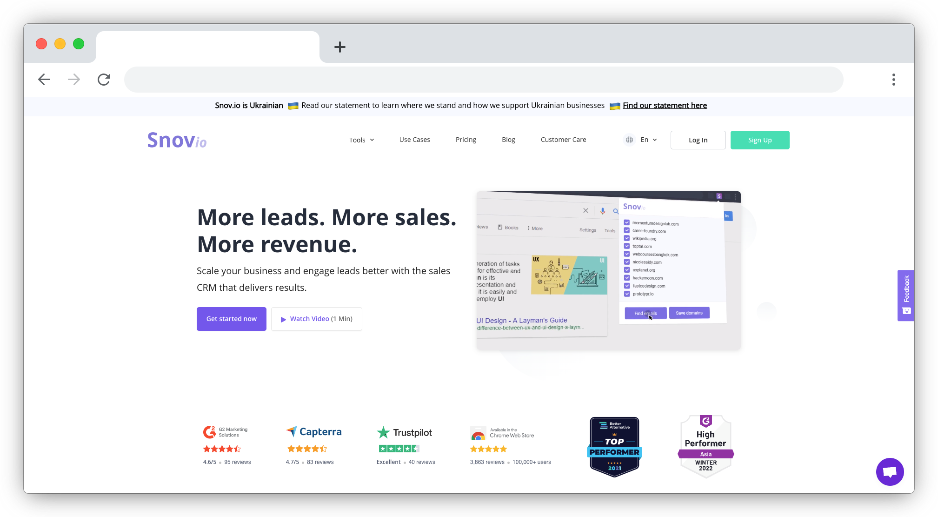Image resolution: width=938 pixels, height=517 pixels.
Task: Open the purple live chat bubble
Action: pyautogui.click(x=890, y=472)
